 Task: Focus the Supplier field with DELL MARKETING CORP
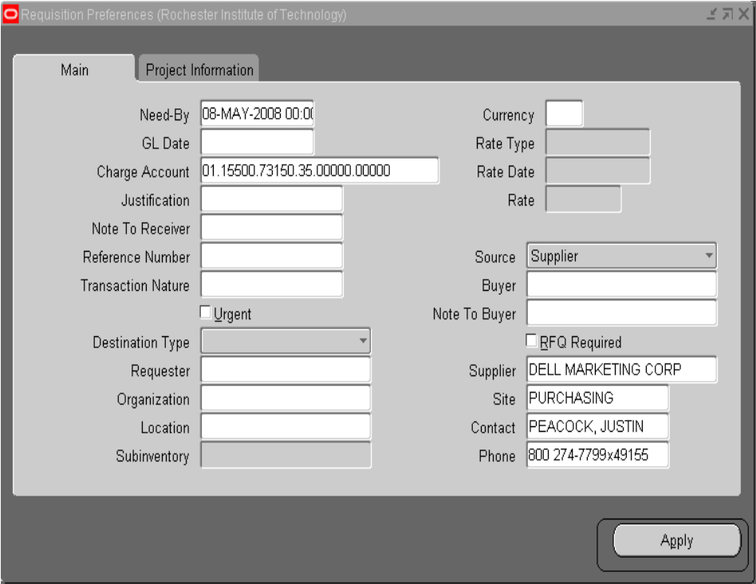point(621,370)
